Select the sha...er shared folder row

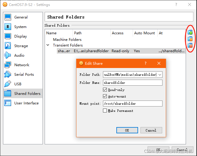(x=121, y=51)
